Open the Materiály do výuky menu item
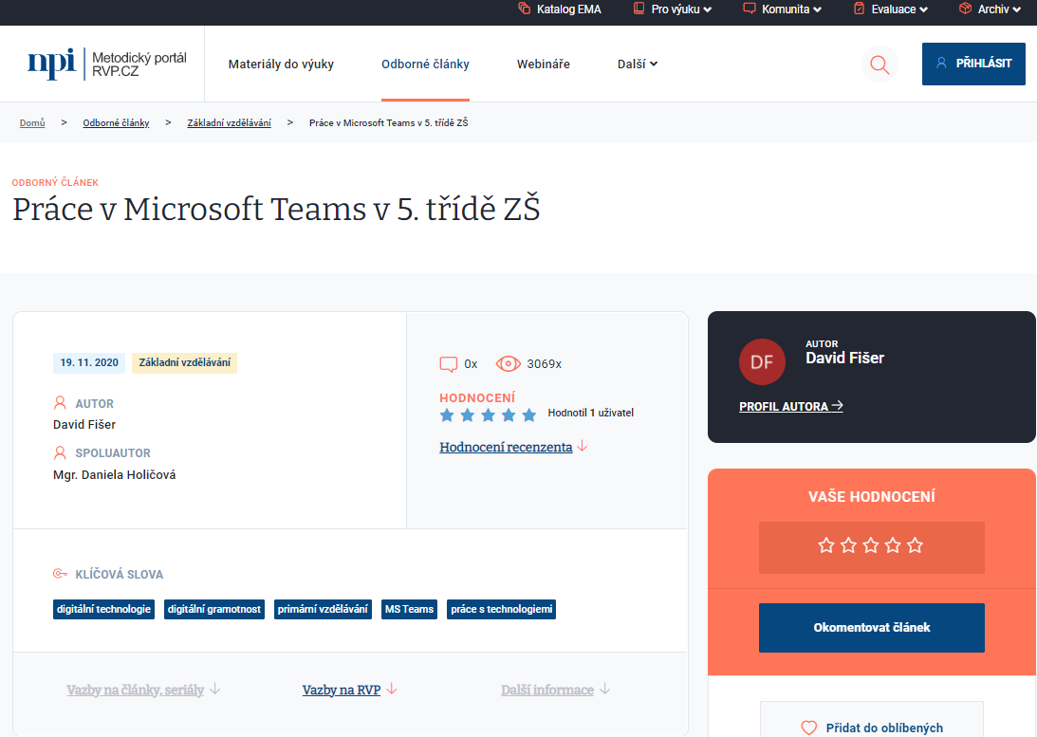Viewport: 1037px width, 737px height. click(x=281, y=64)
